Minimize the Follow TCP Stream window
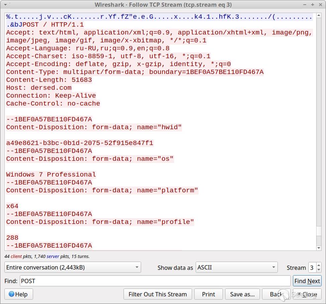The image size is (326, 304). point(305,5)
